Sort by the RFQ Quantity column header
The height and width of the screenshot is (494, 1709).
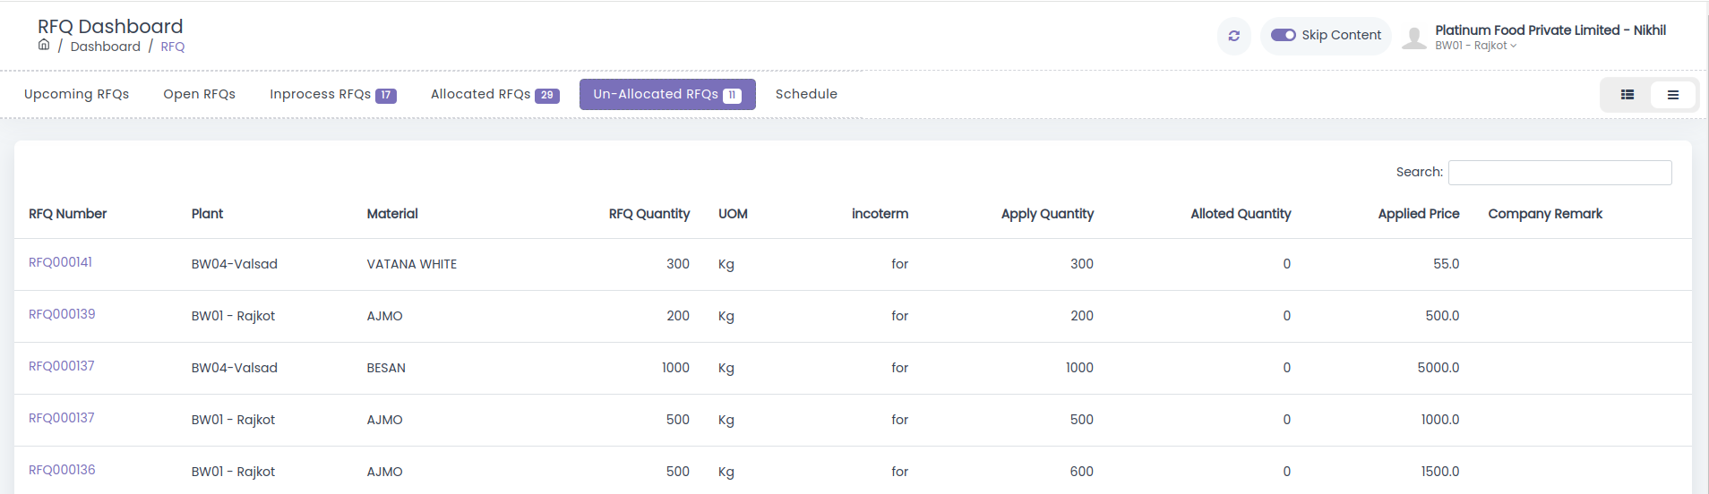tap(648, 214)
